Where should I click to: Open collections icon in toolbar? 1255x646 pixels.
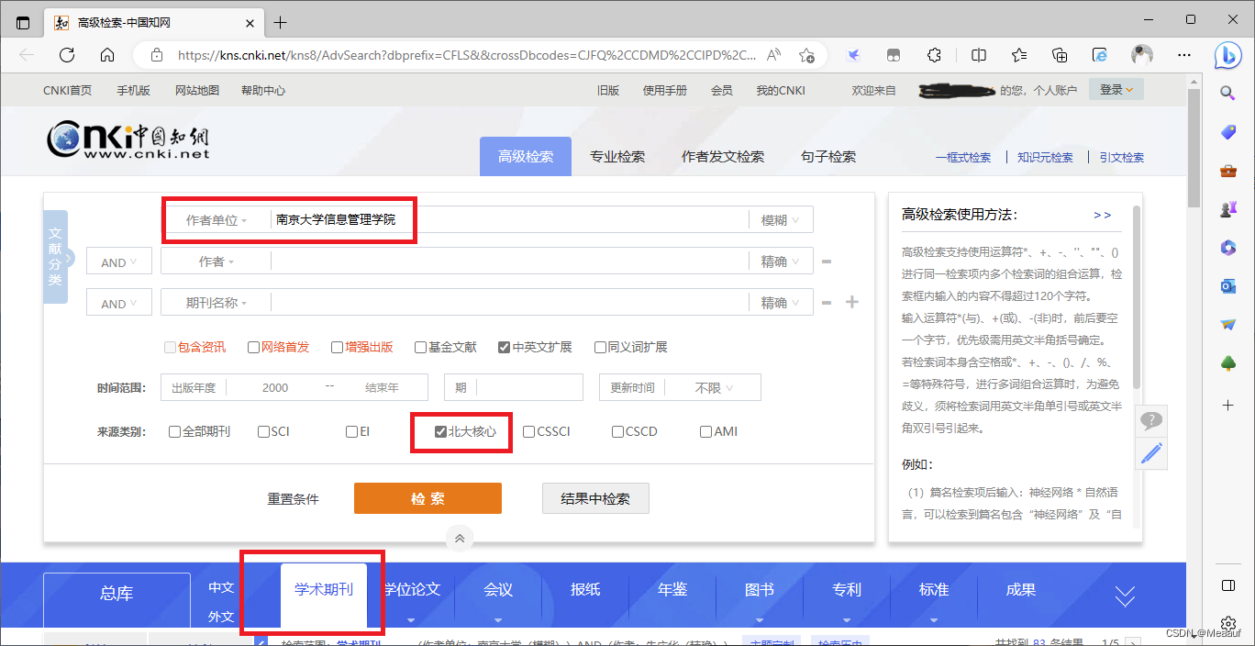(1060, 55)
